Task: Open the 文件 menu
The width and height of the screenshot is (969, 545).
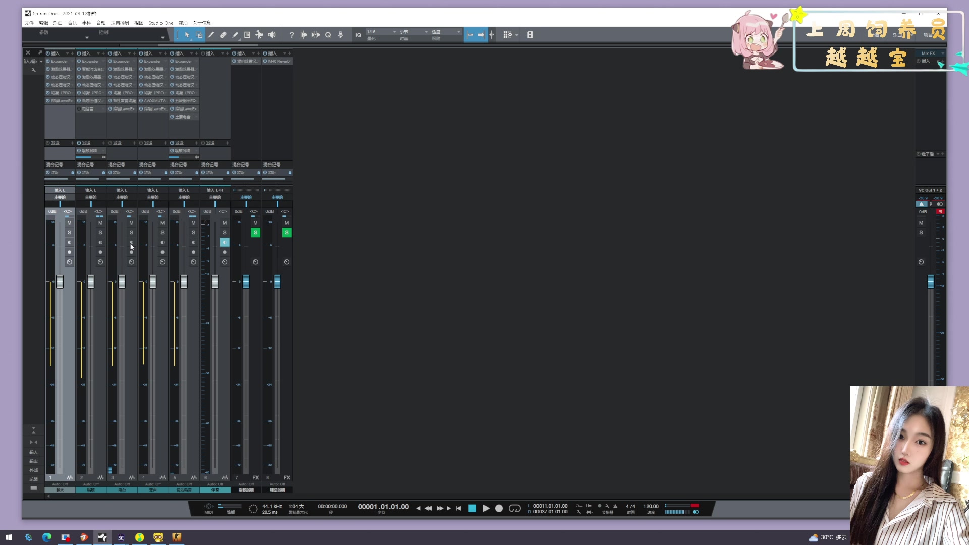Action: tap(29, 23)
